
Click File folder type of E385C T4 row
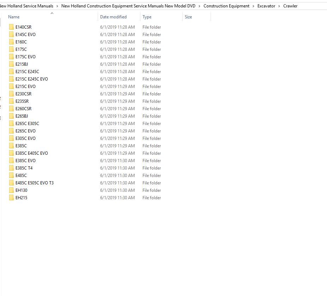(x=152, y=168)
